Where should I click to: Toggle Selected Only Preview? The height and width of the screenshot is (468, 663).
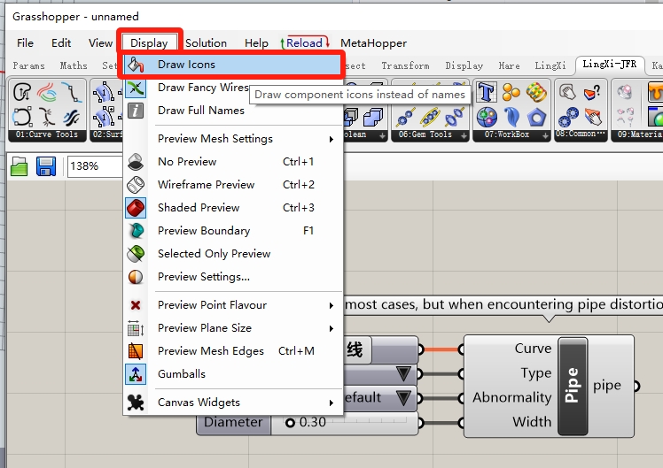(232, 254)
